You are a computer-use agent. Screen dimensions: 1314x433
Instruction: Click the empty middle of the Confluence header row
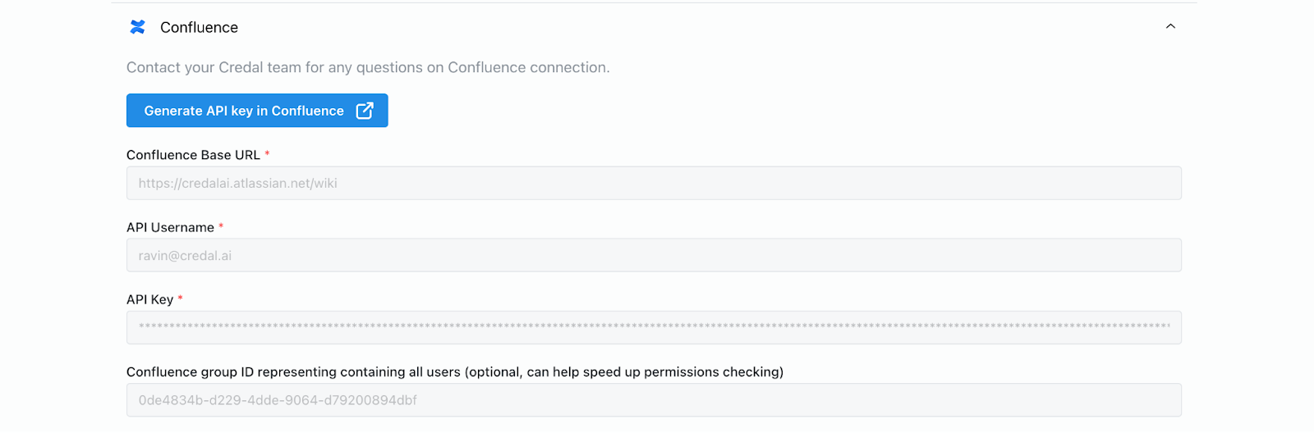pos(657,27)
